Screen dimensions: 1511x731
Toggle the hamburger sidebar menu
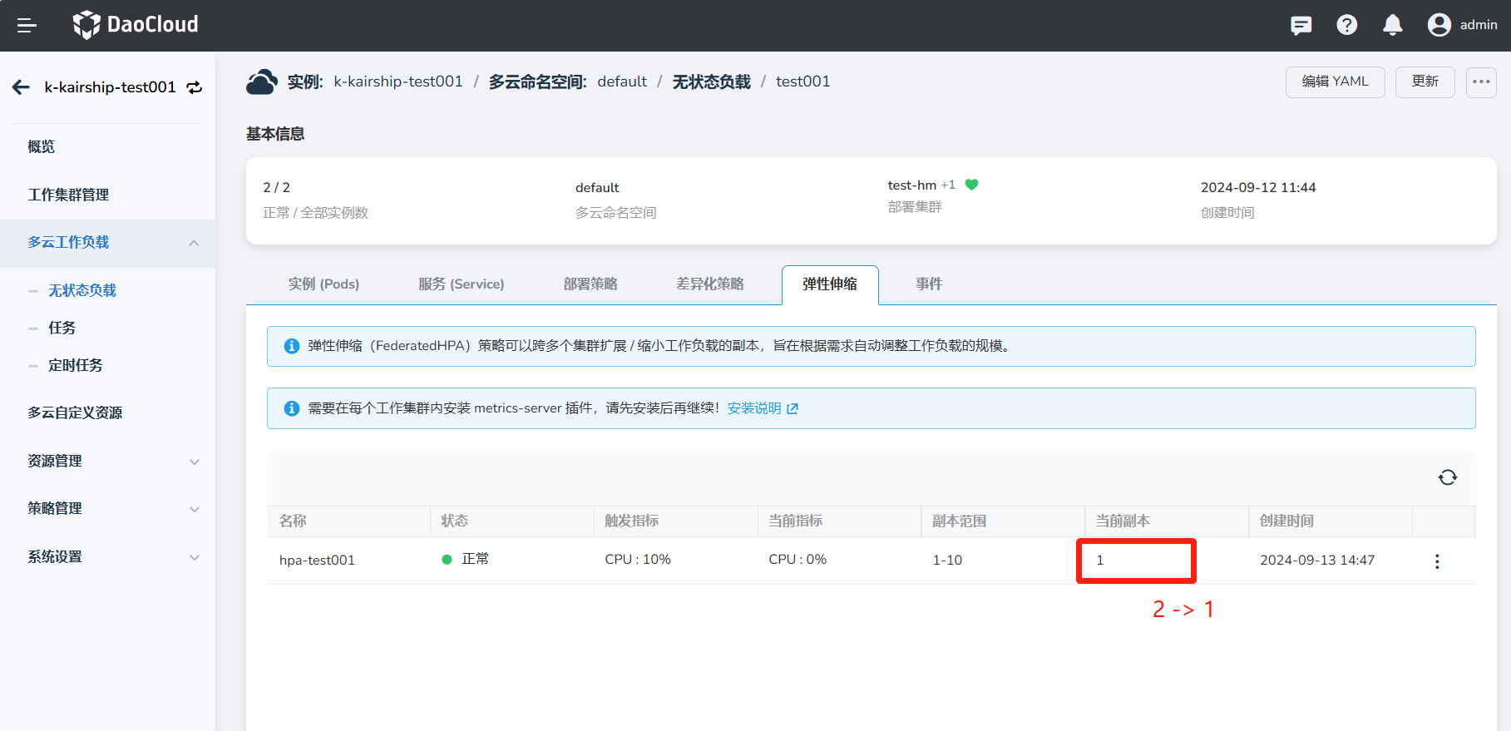pyautogui.click(x=27, y=26)
